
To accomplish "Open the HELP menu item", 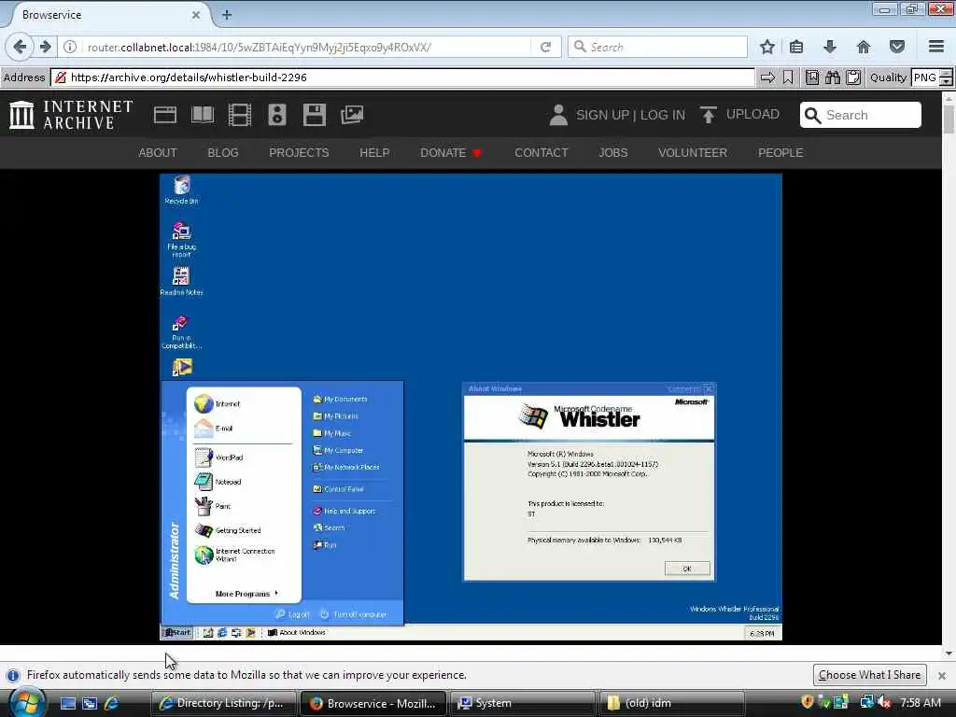I will 374,152.
